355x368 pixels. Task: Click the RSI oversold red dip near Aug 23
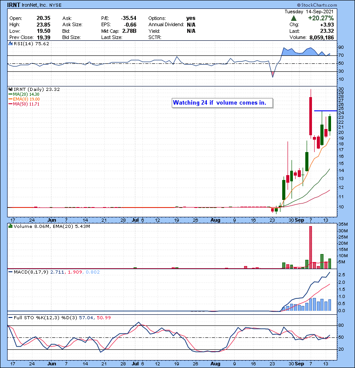click(272, 74)
